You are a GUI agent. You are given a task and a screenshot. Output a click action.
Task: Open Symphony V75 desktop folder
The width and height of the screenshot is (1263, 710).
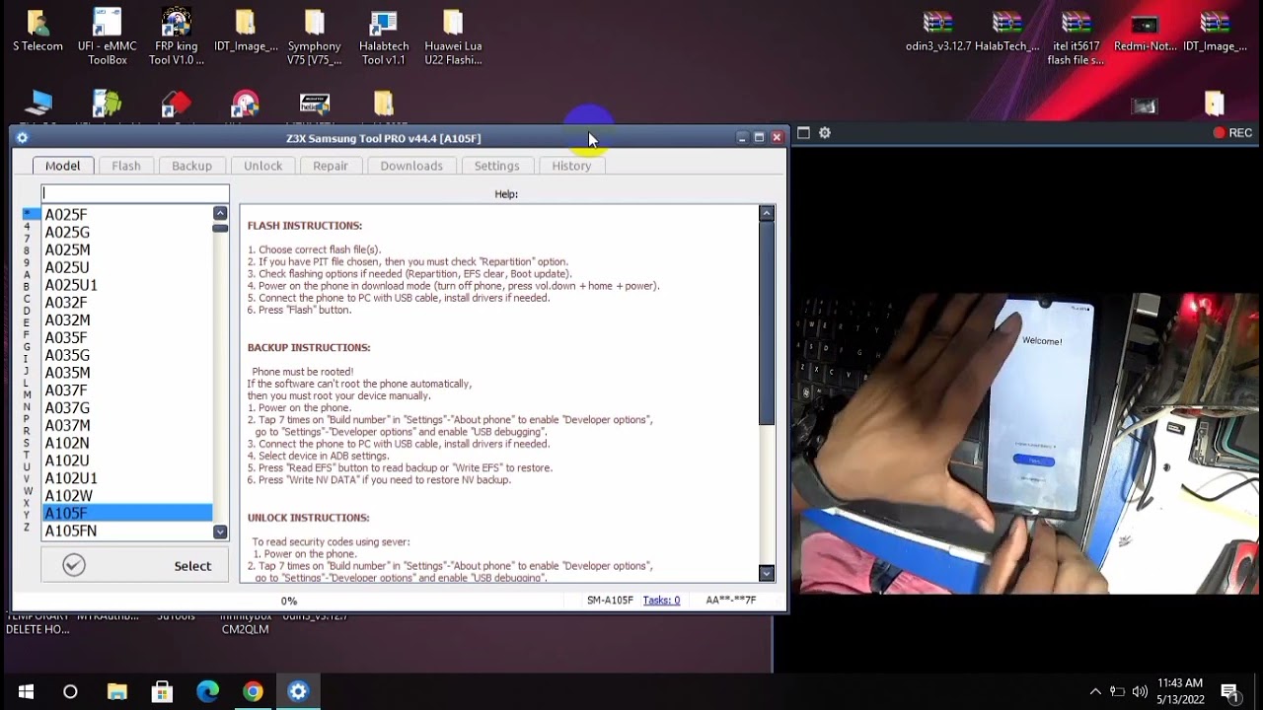pos(314,37)
